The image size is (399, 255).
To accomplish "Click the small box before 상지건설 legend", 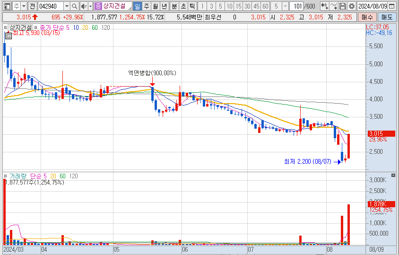I will [6, 27].
